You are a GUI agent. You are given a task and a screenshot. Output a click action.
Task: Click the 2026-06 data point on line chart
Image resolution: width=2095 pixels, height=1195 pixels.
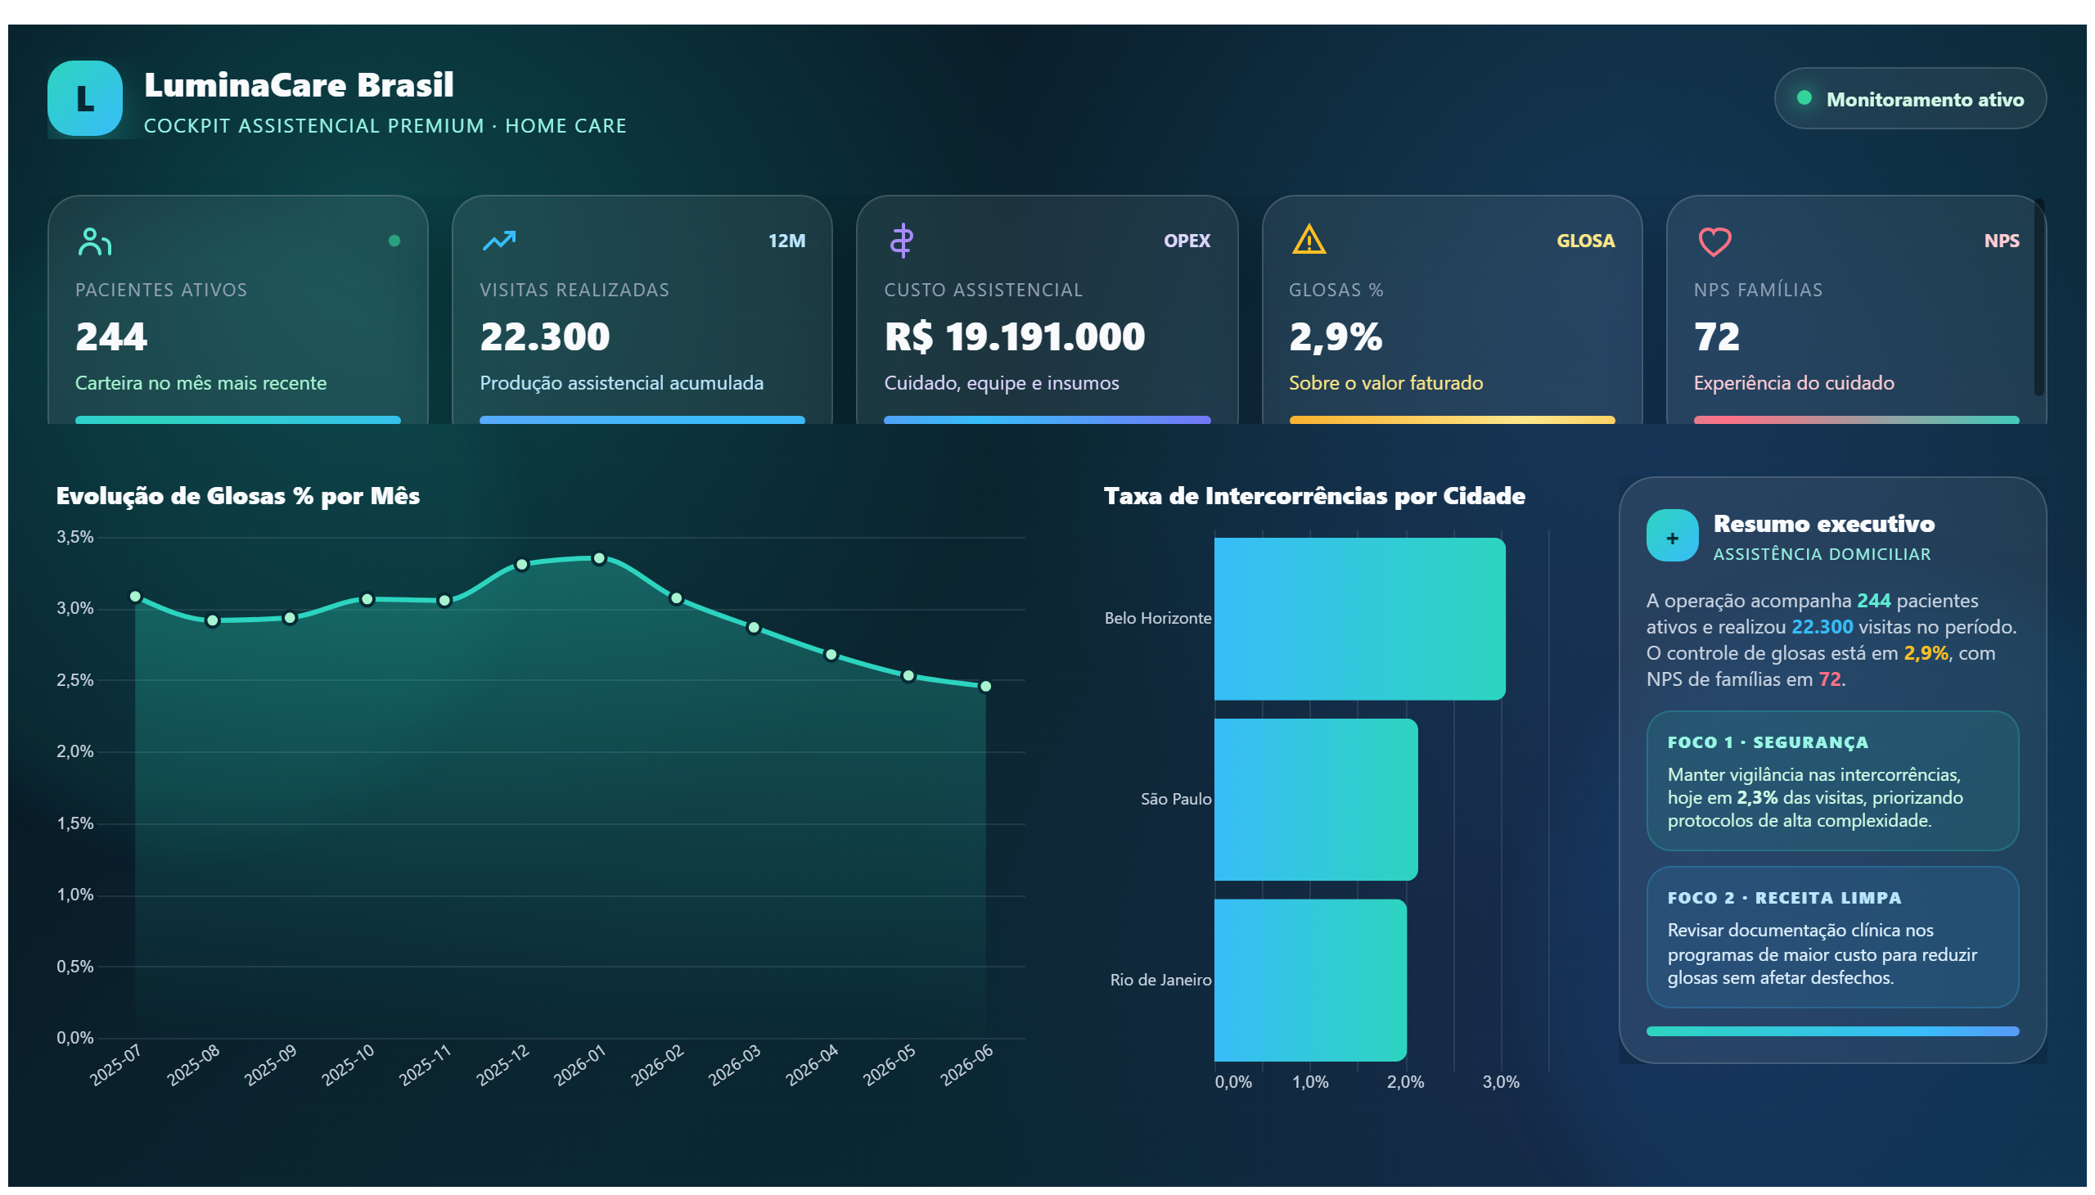pos(985,686)
